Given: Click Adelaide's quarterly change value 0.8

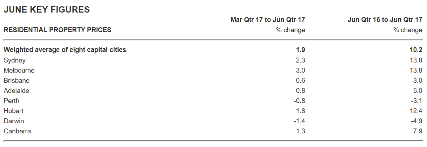Looking at the screenshot, I should click(x=301, y=91).
